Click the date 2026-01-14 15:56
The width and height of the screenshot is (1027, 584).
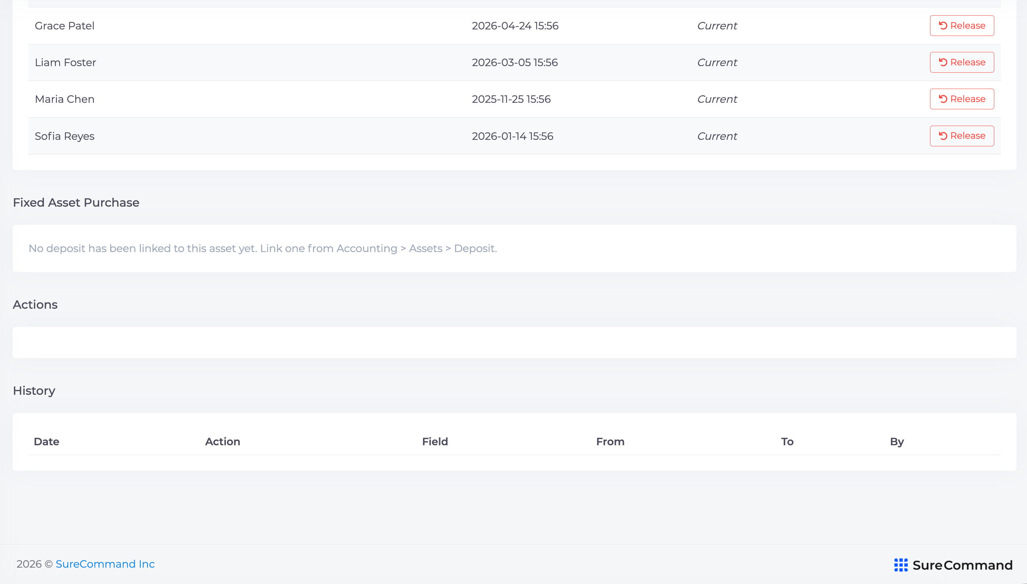(x=512, y=136)
